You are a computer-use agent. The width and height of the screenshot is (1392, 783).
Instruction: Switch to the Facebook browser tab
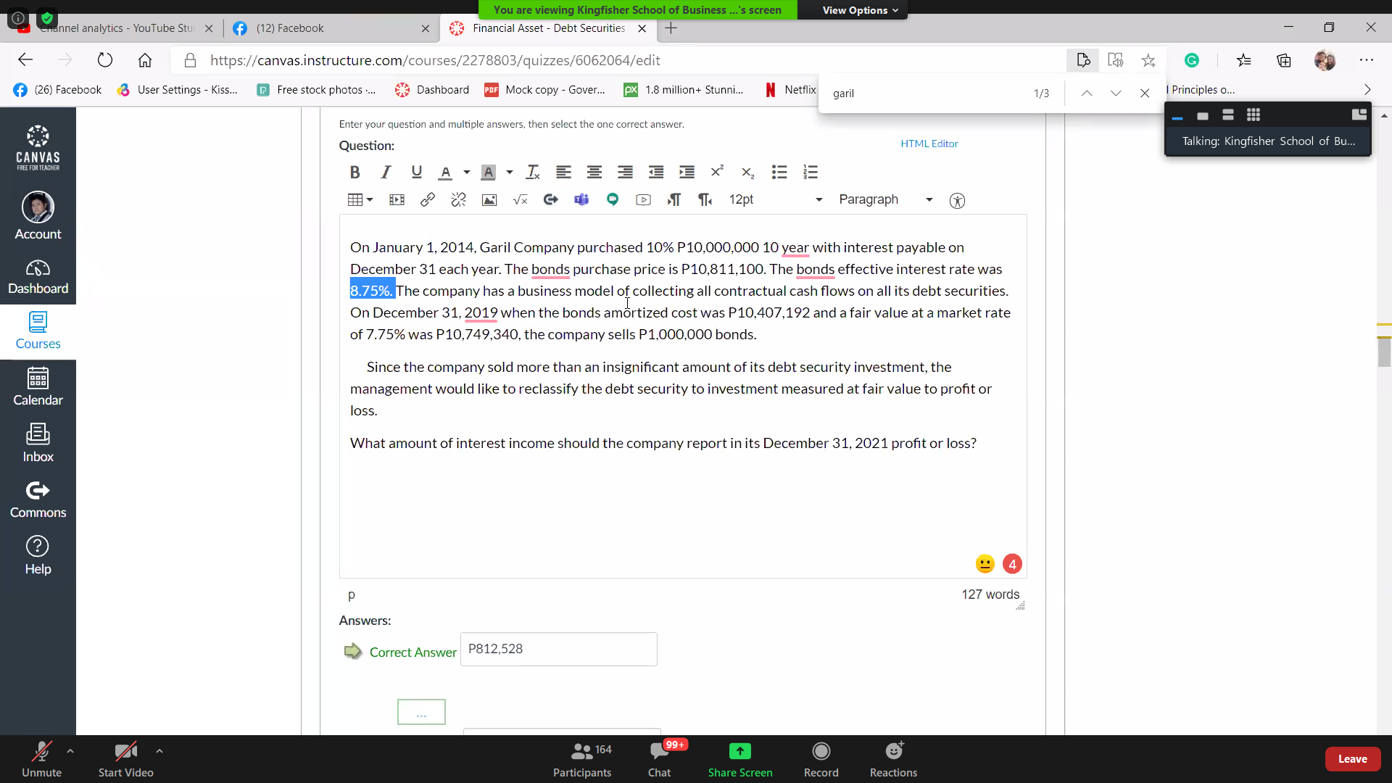(x=290, y=28)
